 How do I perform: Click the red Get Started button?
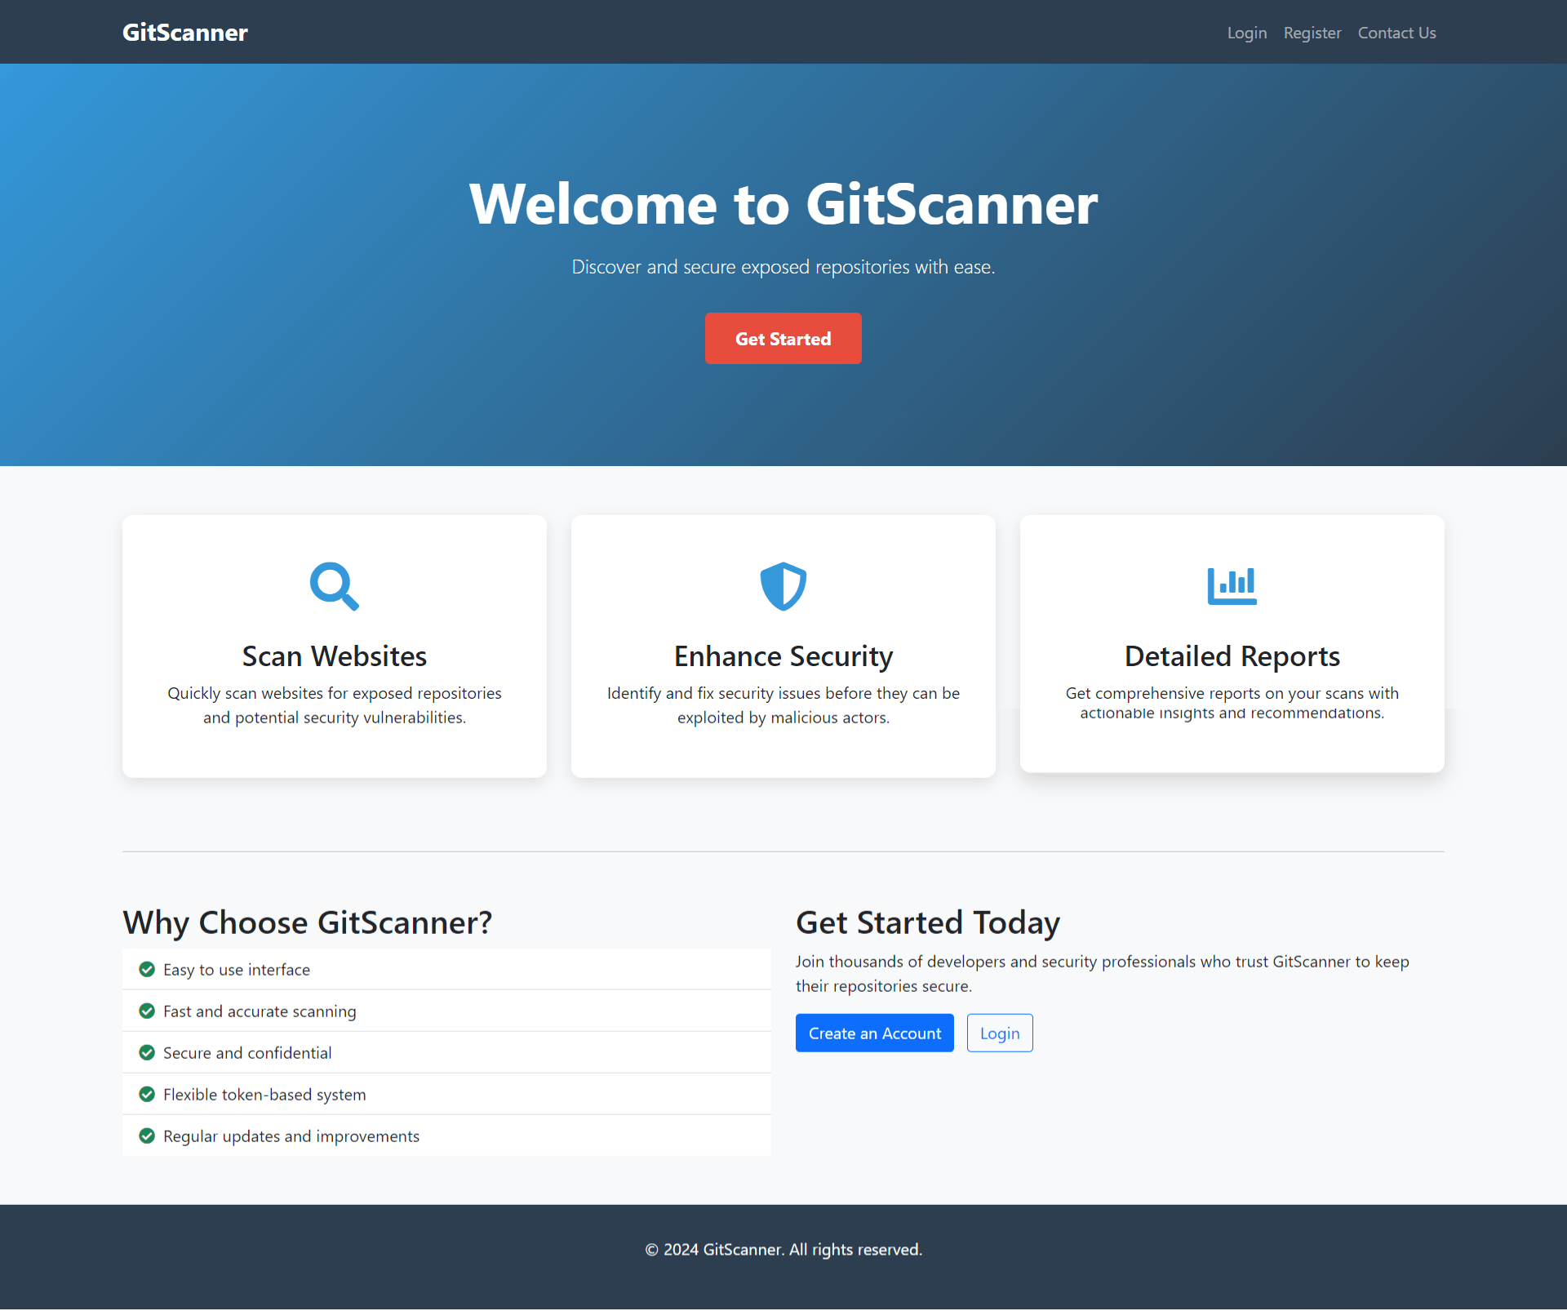click(x=783, y=339)
